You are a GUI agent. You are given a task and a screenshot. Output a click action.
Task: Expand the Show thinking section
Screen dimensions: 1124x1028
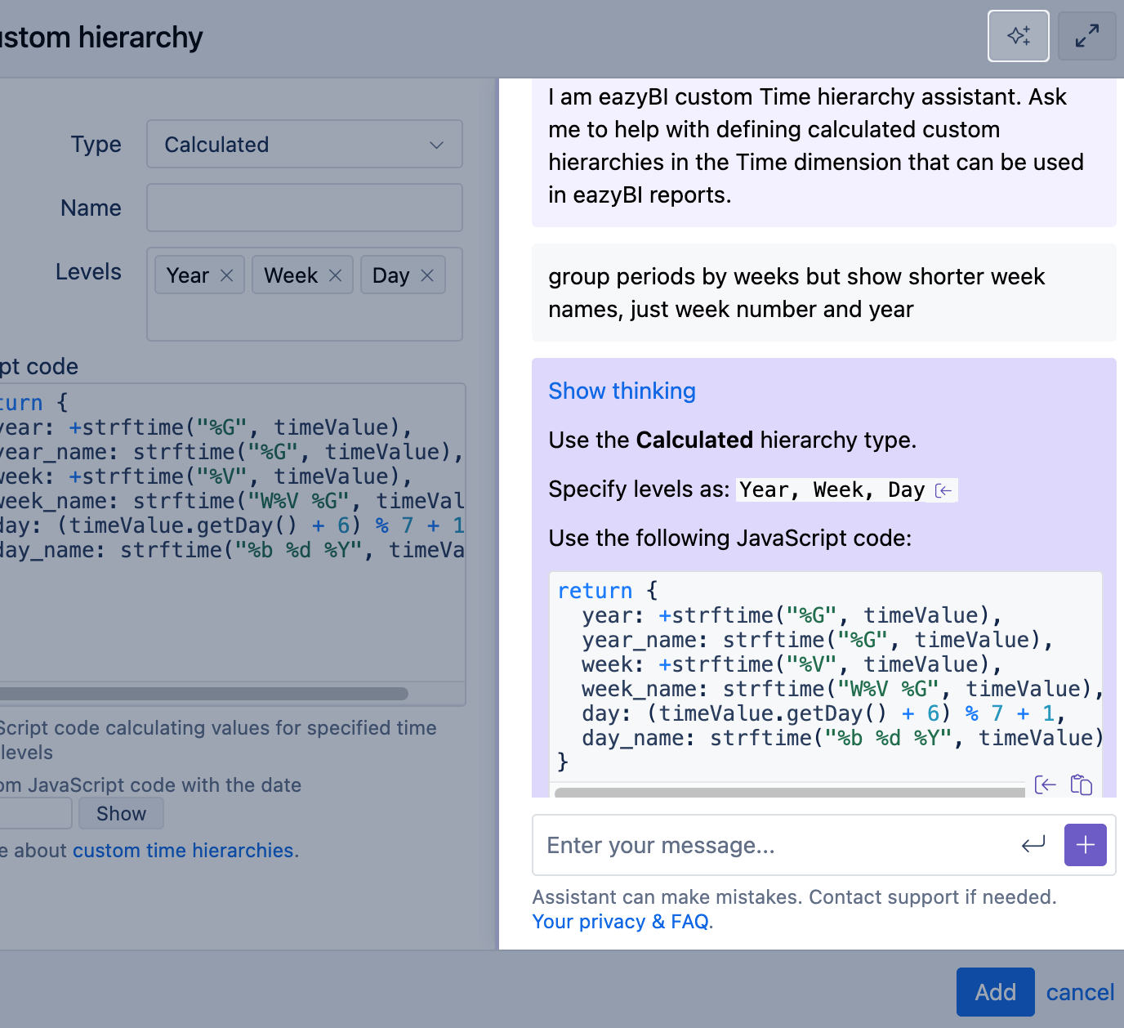click(622, 391)
